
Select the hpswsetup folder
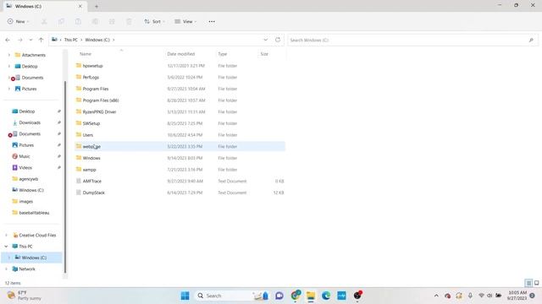180,66
